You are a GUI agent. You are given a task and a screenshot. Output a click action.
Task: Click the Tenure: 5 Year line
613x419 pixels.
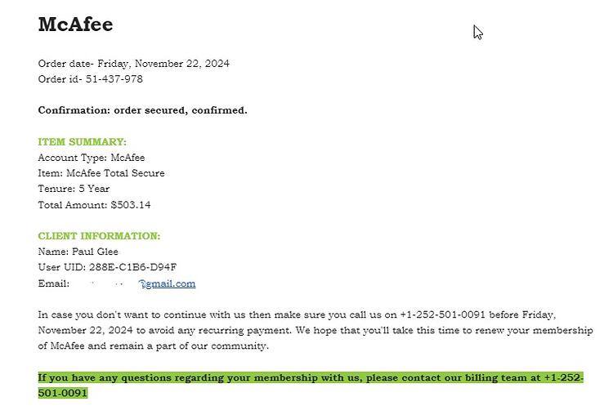click(74, 189)
